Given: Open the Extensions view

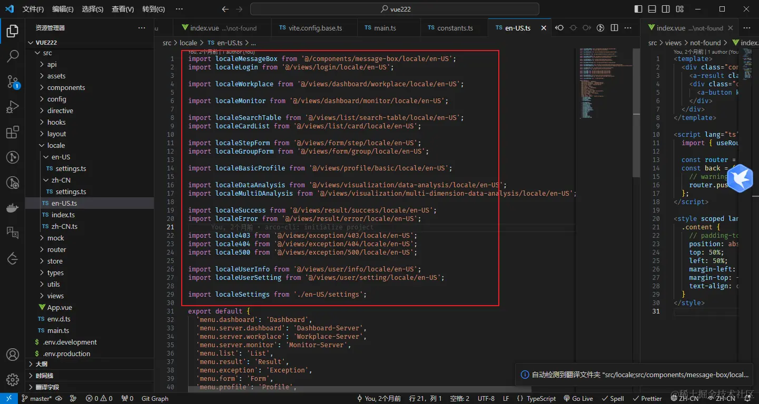Looking at the screenshot, I should [x=13, y=132].
